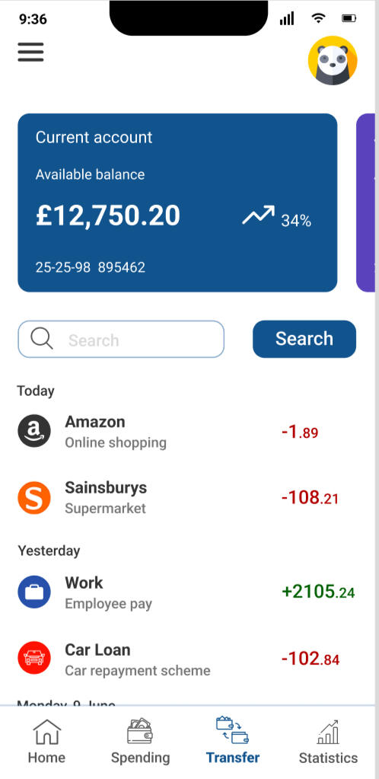Click the Sainsburys orange logo icon
Viewport: 379px width, 779px height.
(34, 497)
